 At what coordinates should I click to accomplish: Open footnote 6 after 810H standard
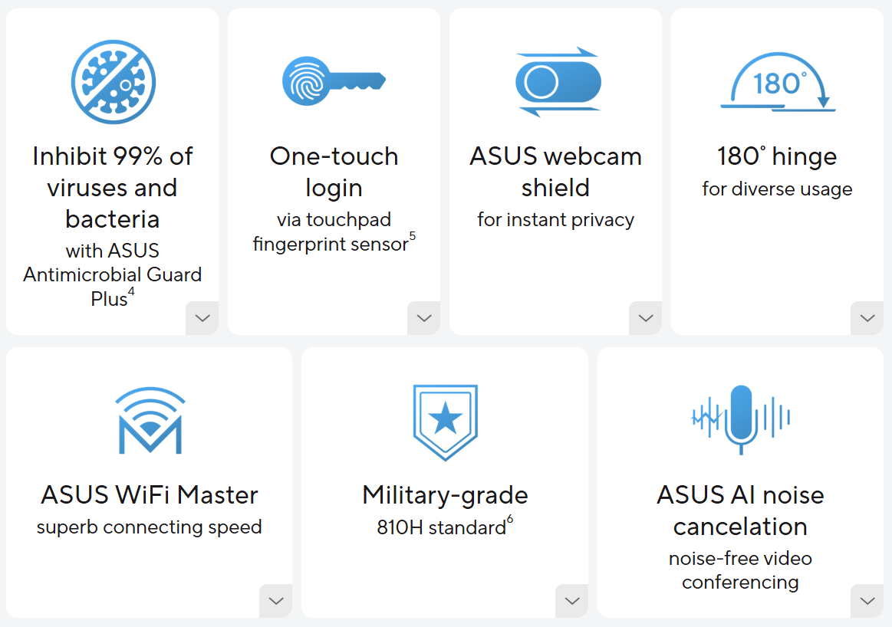510,519
